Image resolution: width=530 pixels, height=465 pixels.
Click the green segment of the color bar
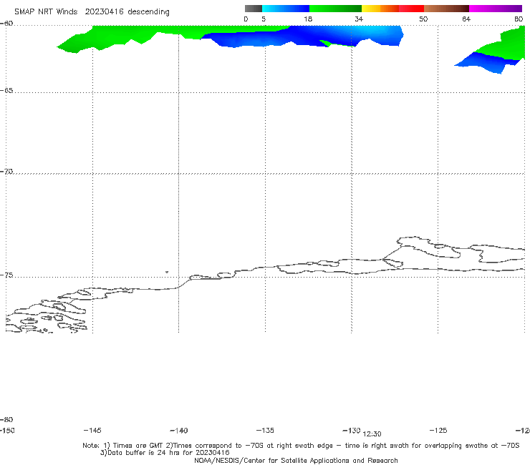click(335, 9)
